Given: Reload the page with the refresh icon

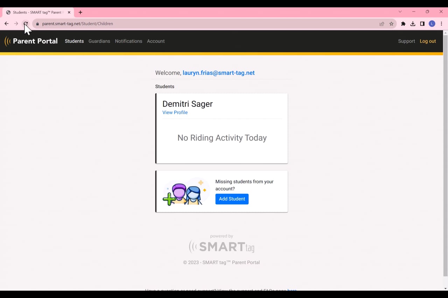Looking at the screenshot, I should tap(26, 24).
